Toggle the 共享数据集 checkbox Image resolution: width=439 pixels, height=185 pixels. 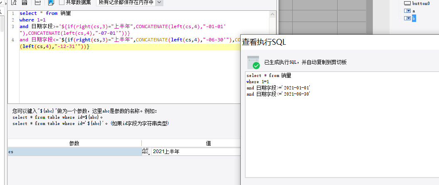click(62, 2)
